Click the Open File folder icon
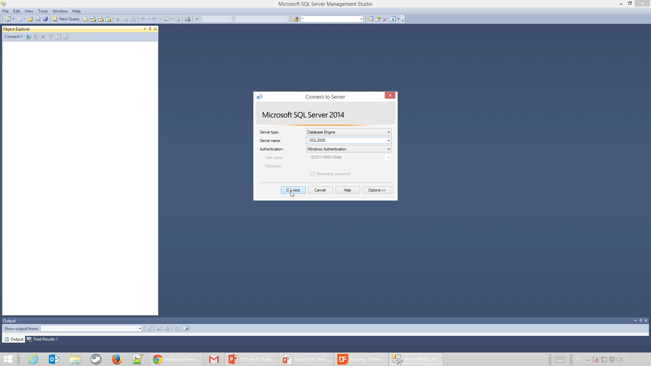This screenshot has width=651, height=366. [x=31, y=19]
